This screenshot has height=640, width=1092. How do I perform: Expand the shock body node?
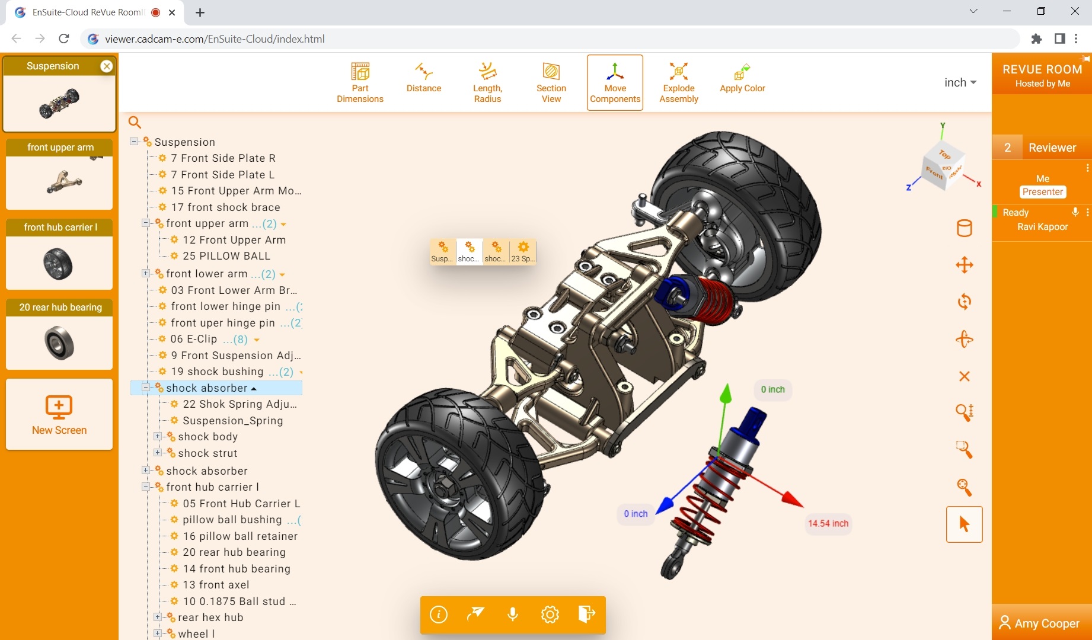158,436
